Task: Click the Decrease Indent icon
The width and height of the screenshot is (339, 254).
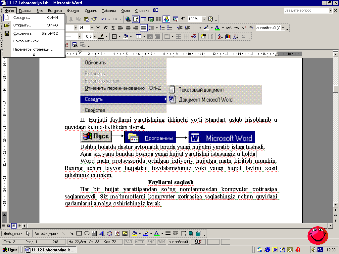Action: 180,28
